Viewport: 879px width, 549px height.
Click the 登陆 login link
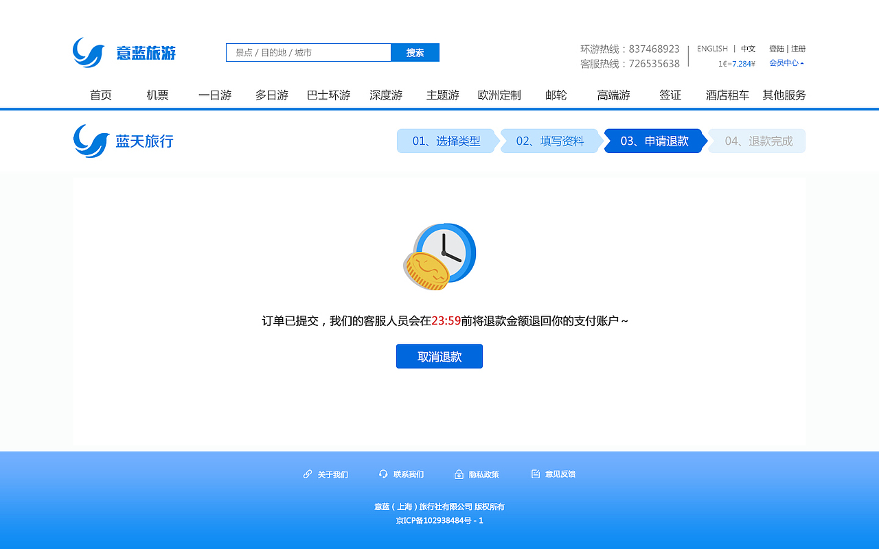[777, 49]
